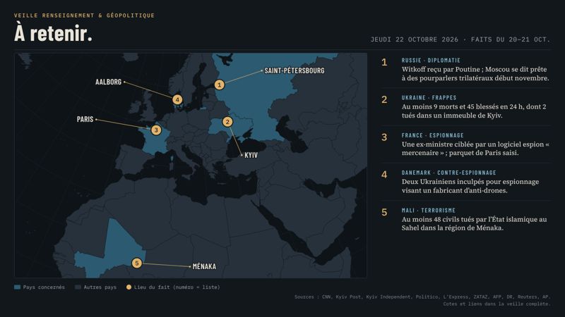Click the '48 civils tués' Ménaka summary
Image resolution: width=565 pixels, height=317 pixels.
(x=474, y=223)
